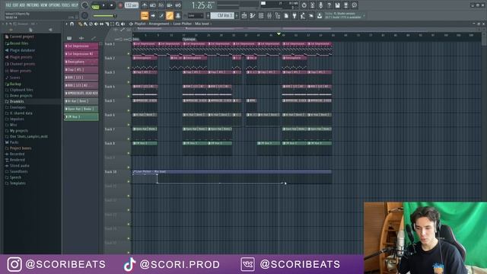Viewport: 487px width, 274px height.
Task: Open the snap Line dropdown
Action: click(x=196, y=15)
